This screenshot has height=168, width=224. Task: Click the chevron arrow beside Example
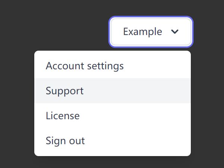175,32
